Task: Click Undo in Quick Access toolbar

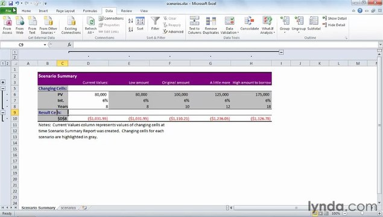Action: tap(17, 4)
